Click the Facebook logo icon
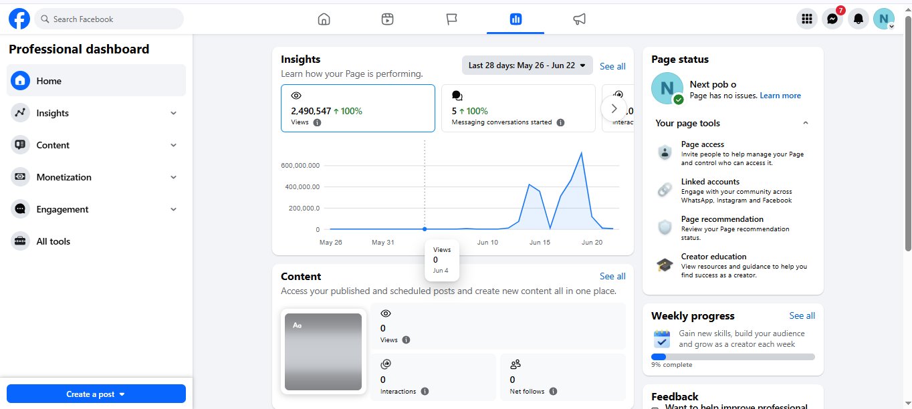Screen dimensions: 912x409 click(19, 19)
